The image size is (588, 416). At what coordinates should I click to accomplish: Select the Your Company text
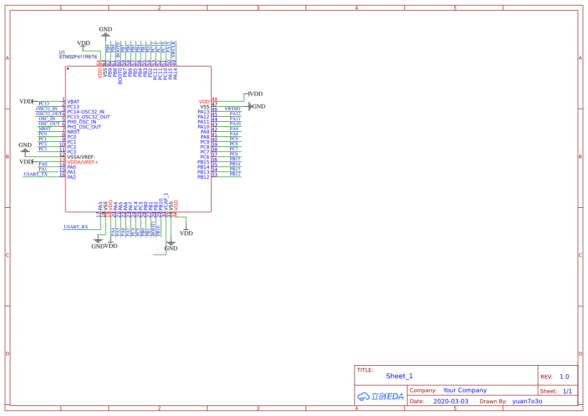(465, 390)
